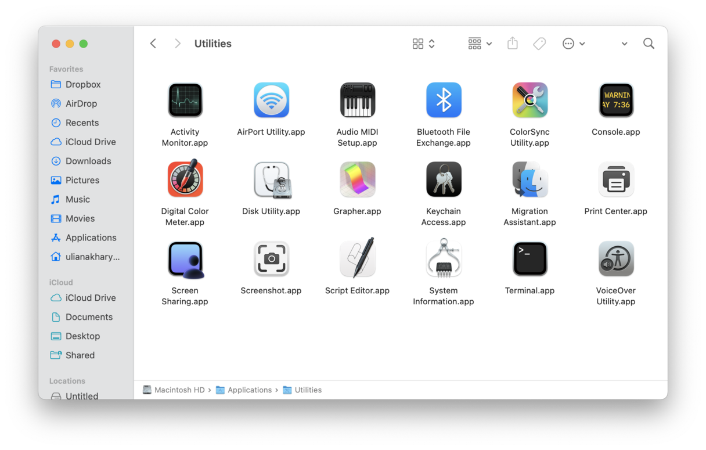The width and height of the screenshot is (706, 450).
Task: Open Shared in the sidebar
Action: coord(73,355)
